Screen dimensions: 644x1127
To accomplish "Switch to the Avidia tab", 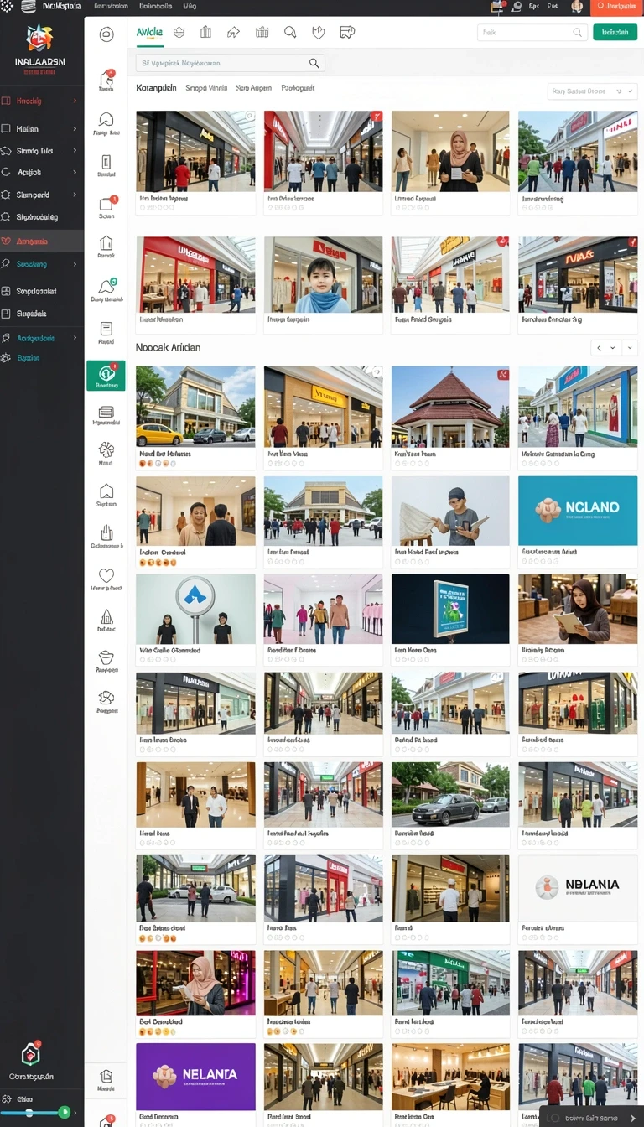I will pyautogui.click(x=149, y=31).
